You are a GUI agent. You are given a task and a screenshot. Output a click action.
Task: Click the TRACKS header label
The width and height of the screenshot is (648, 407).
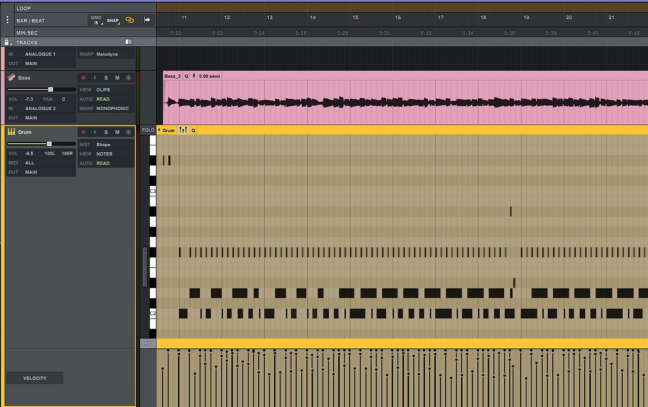click(27, 43)
